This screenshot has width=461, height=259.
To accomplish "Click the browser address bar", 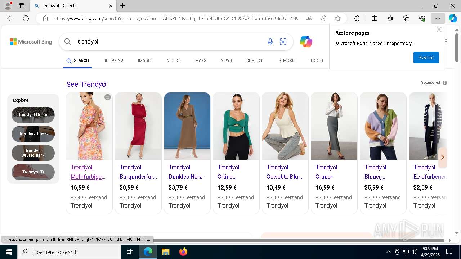I will (176, 18).
